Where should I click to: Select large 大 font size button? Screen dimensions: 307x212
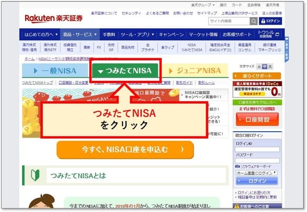point(270,67)
